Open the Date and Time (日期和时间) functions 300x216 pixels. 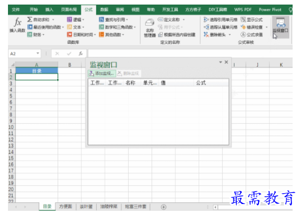pyautogui.click(x=81, y=35)
